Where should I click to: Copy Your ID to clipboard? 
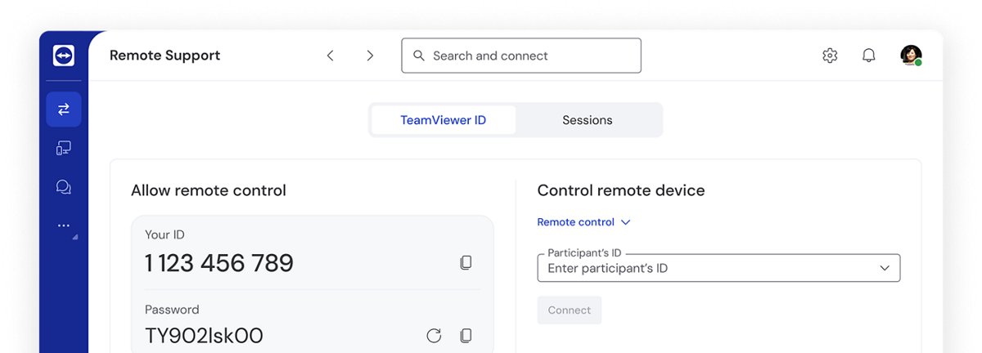coord(466,263)
